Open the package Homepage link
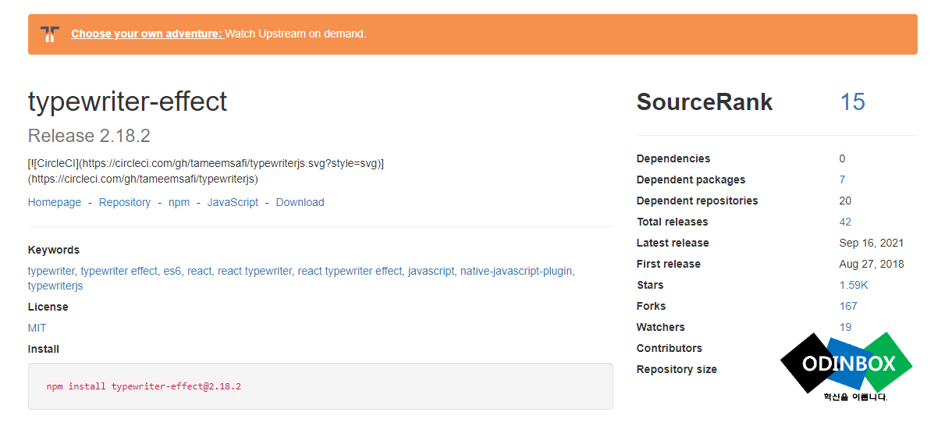Screen dimensions: 952x423 55,202
